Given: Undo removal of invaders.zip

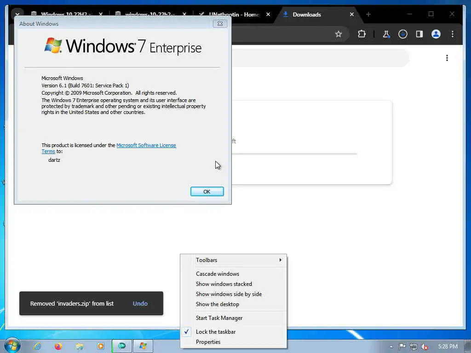Looking at the screenshot, I should point(140,303).
